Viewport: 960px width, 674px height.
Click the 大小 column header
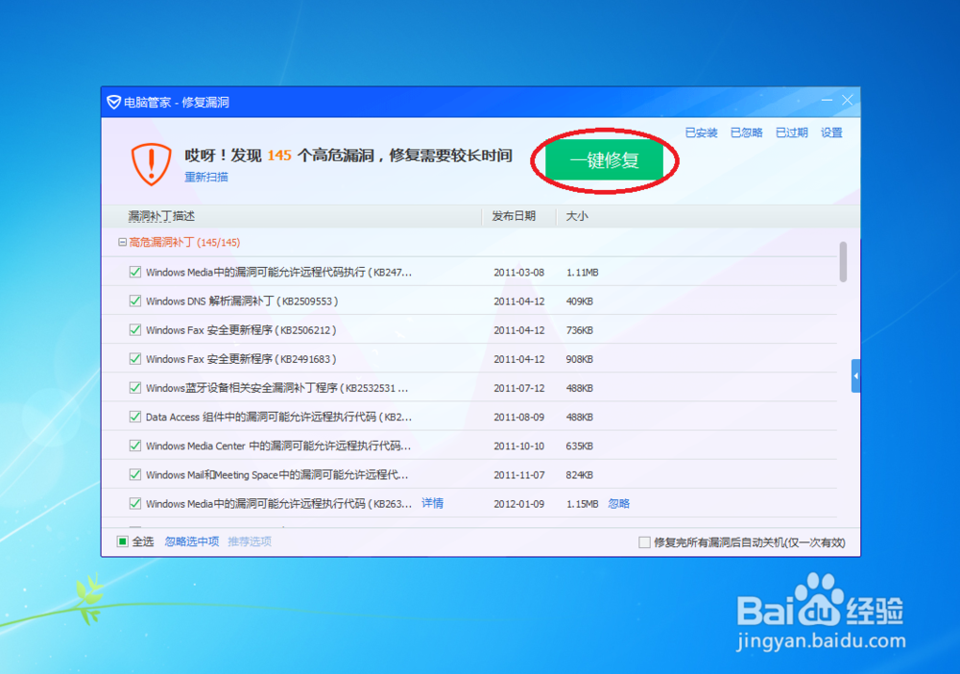[577, 216]
